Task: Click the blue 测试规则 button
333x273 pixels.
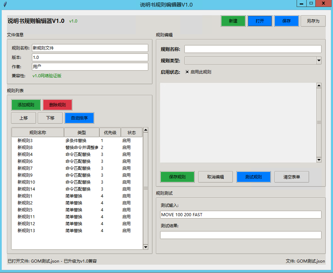Action: click(x=253, y=177)
